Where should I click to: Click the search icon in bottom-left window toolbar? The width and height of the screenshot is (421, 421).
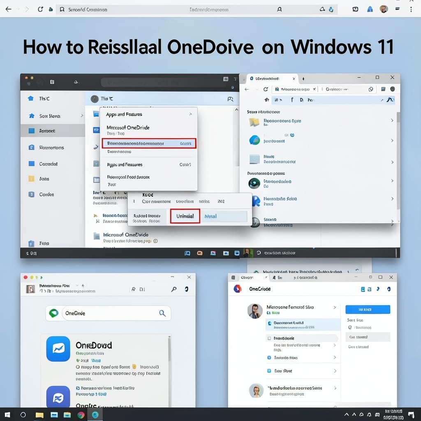tap(174, 289)
